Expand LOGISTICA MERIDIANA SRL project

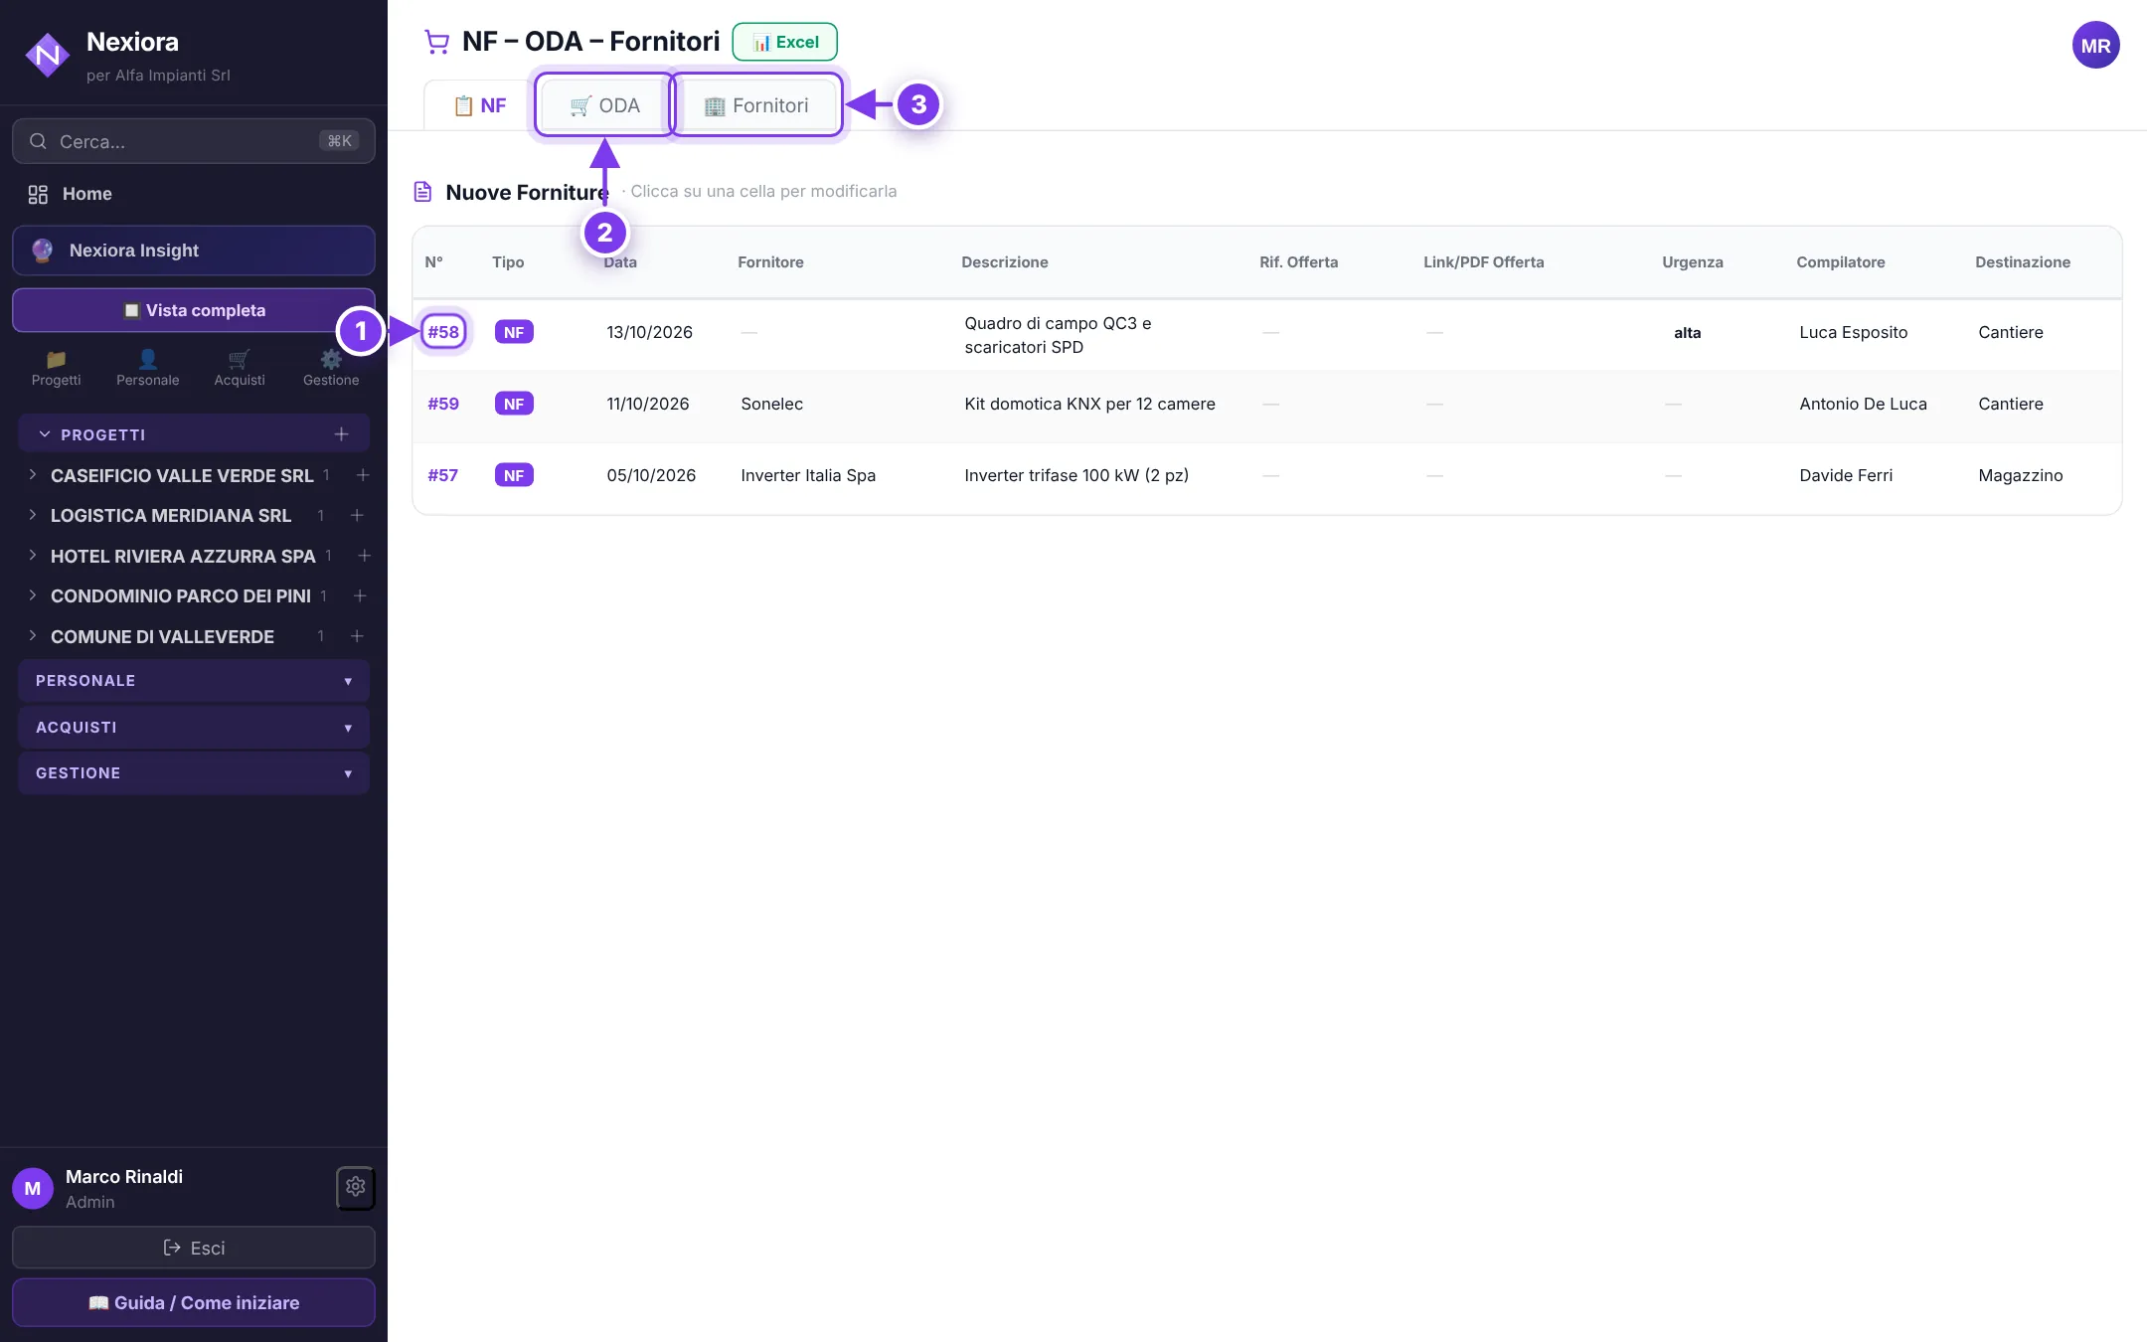[33, 515]
